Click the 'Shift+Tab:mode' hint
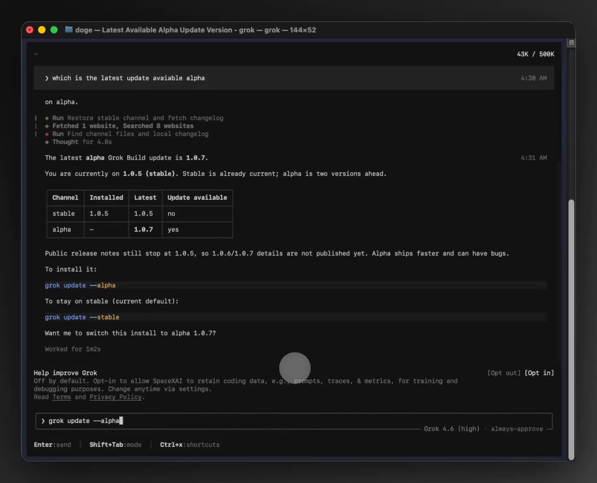This screenshot has height=483, width=597. (115, 445)
